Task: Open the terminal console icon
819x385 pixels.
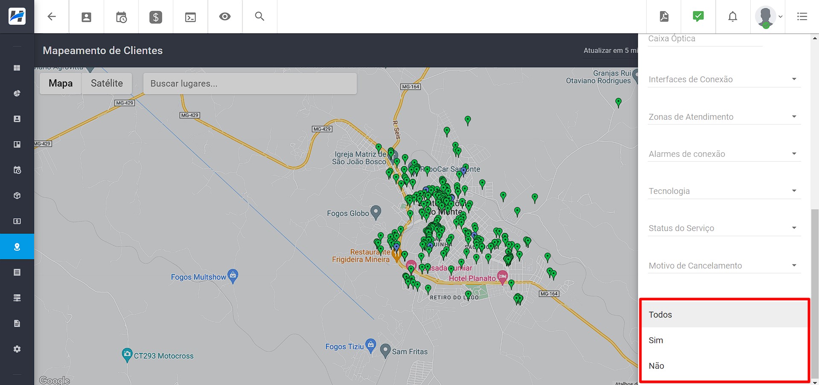Action: coord(190,17)
